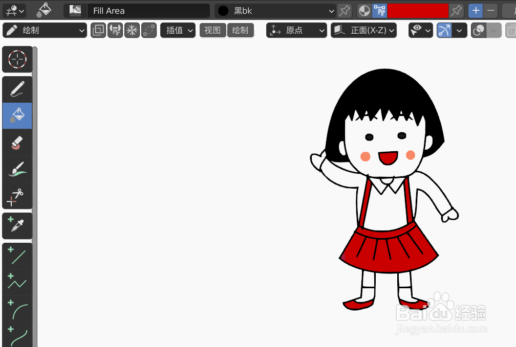The width and height of the screenshot is (516, 347).
Task: Select the Line primitive tool
Action: pyautogui.click(x=17, y=257)
